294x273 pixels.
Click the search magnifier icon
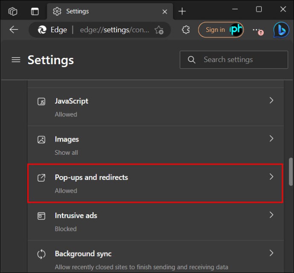[x=191, y=60]
